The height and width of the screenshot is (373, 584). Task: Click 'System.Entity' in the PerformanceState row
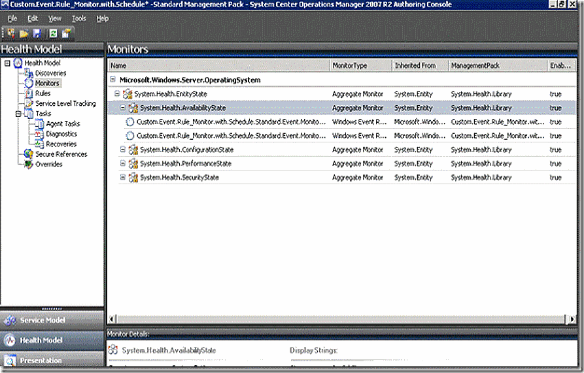(413, 163)
